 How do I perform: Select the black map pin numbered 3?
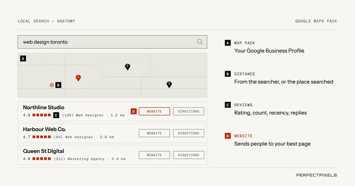point(169,85)
